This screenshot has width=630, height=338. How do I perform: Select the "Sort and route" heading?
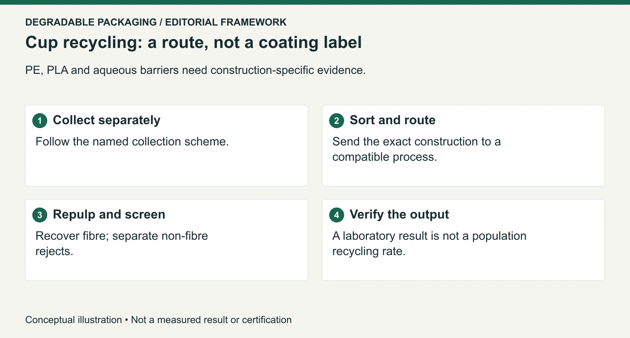(x=393, y=120)
